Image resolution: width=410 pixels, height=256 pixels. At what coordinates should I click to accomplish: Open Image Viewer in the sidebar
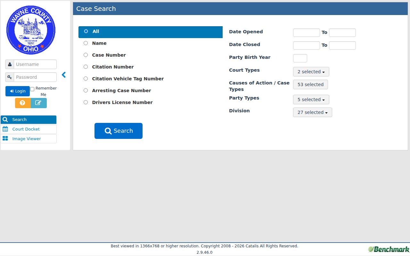29,139
